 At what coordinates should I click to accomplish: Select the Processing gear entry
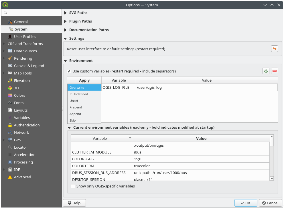click(23, 162)
